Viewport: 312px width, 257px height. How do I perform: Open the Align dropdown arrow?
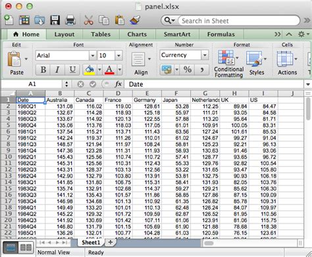pyautogui.click(x=149, y=58)
